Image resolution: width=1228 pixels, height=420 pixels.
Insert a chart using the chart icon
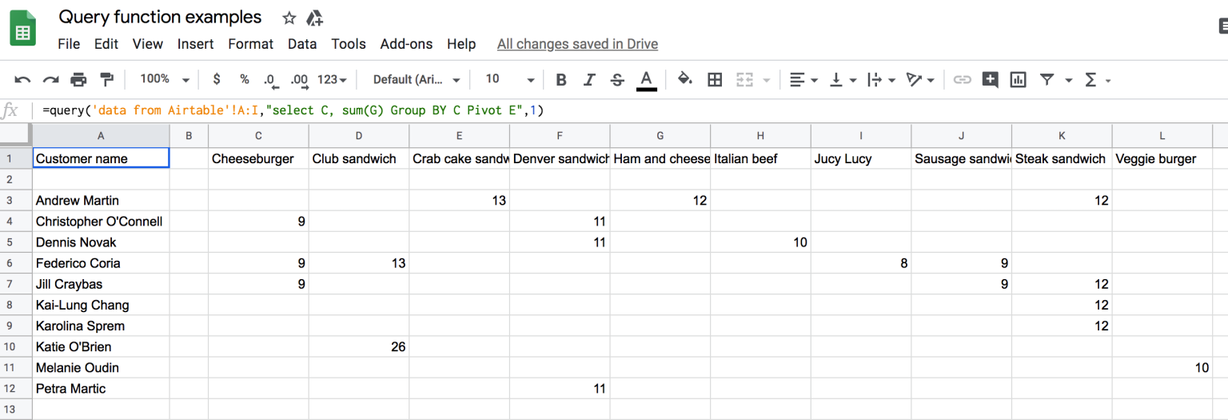(x=1018, y=79)
